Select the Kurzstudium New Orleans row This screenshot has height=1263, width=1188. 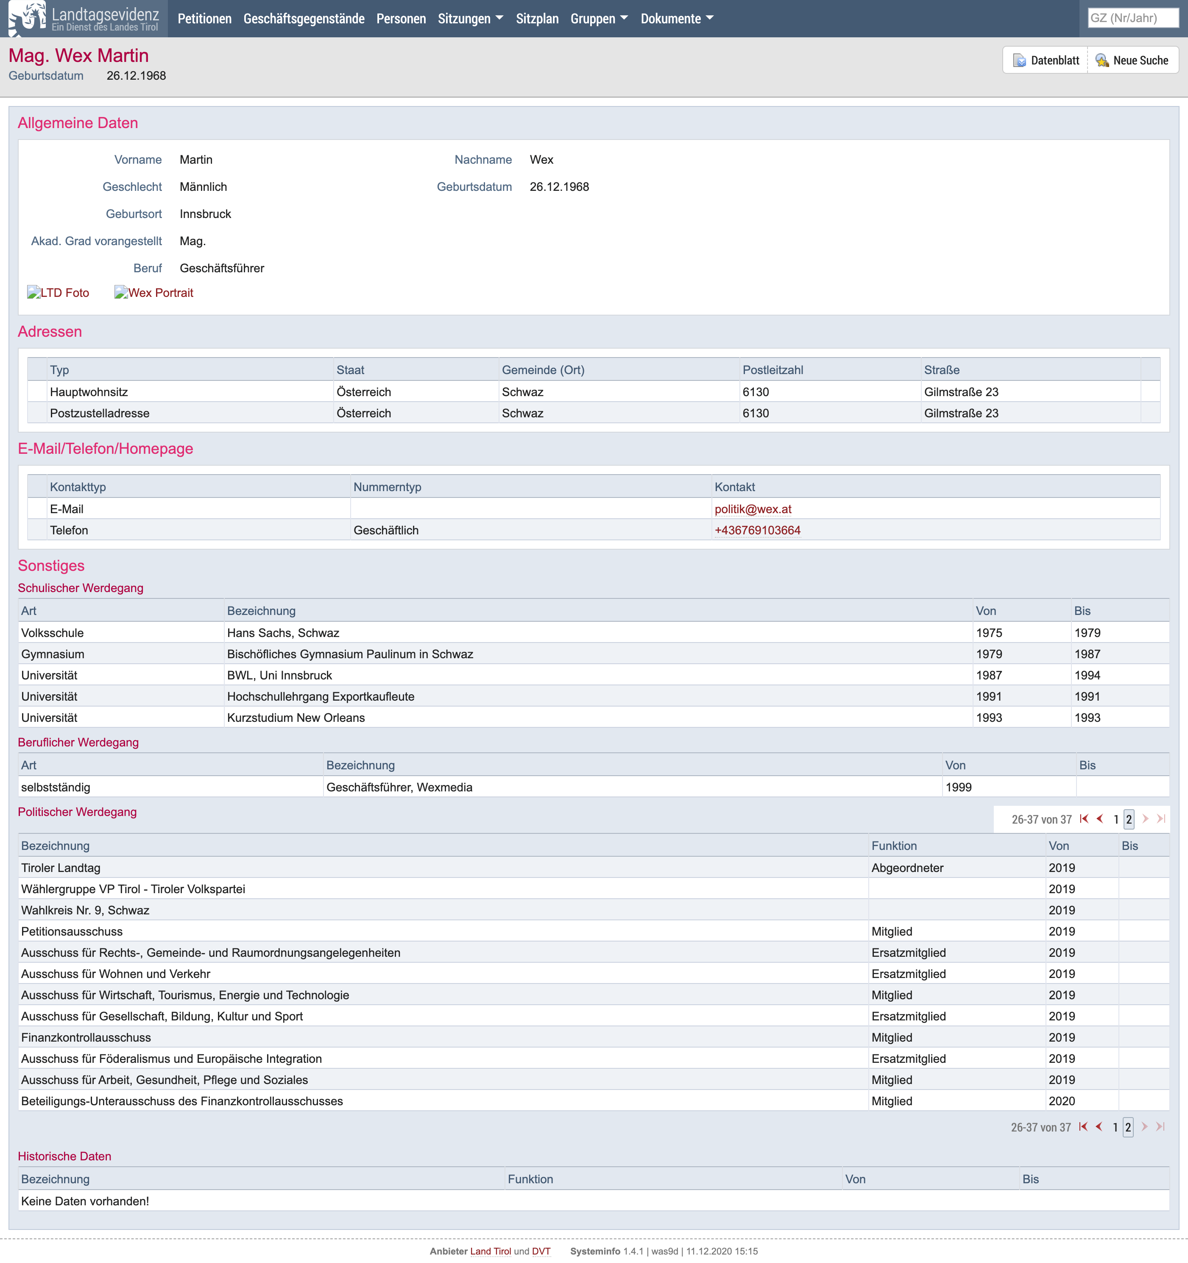[x=594, y=717]
